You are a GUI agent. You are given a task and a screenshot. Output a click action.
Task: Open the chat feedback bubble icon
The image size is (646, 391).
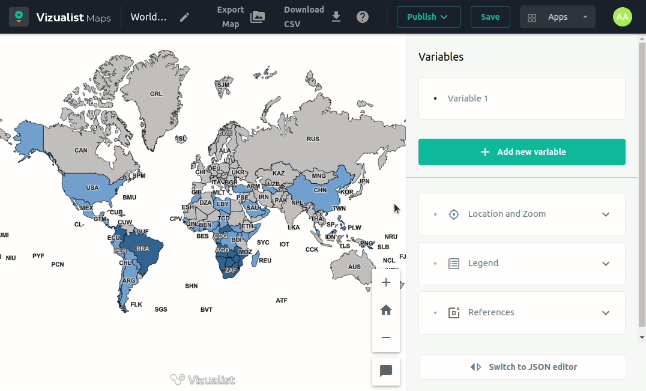click(386, 371)
